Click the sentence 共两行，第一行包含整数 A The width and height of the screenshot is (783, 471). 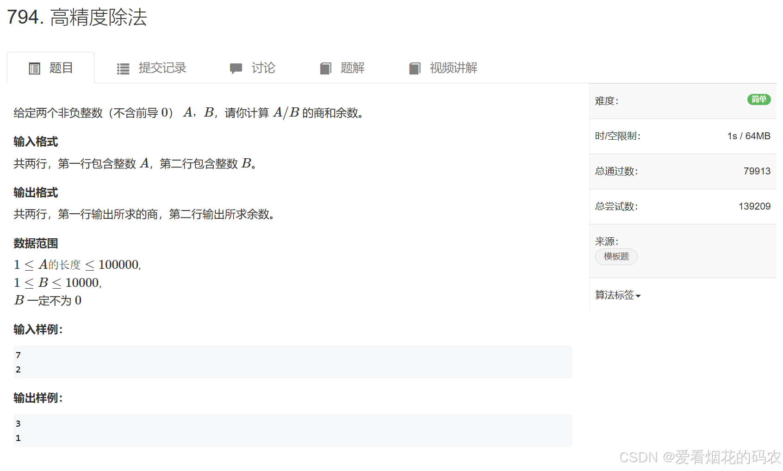(135, 163)
